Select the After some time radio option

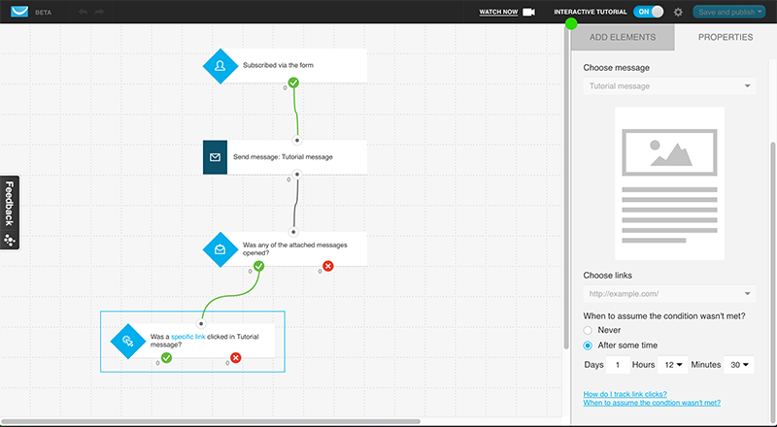coord(588,345)
